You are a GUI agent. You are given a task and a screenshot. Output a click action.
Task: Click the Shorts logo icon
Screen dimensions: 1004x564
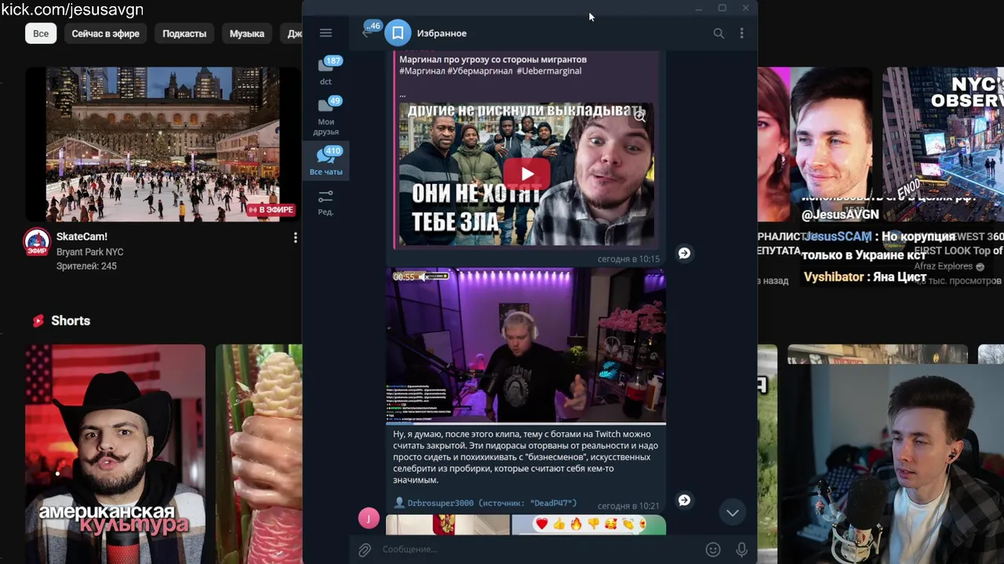(38, 320)
